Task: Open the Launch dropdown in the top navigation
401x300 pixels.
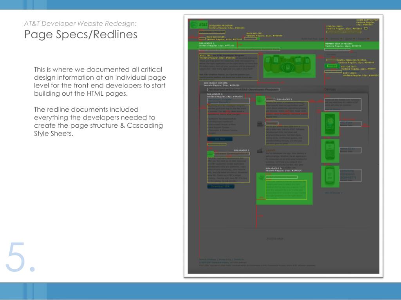Action: (x=349, y=39)
